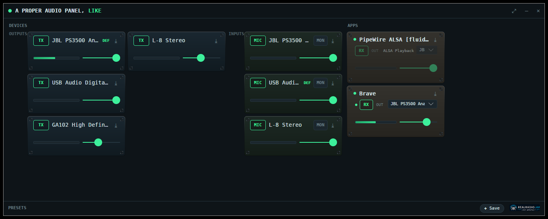Click the down-arrow icon on USB Audio input card
This screenshot has width=548, height=219.
pos(333,83)
